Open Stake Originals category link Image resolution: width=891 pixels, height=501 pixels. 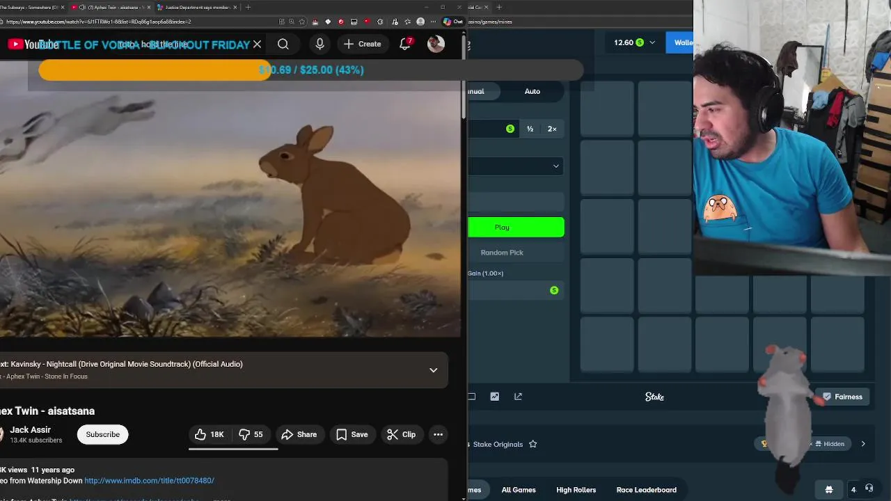pyautogui.click(x=498, y=444)
